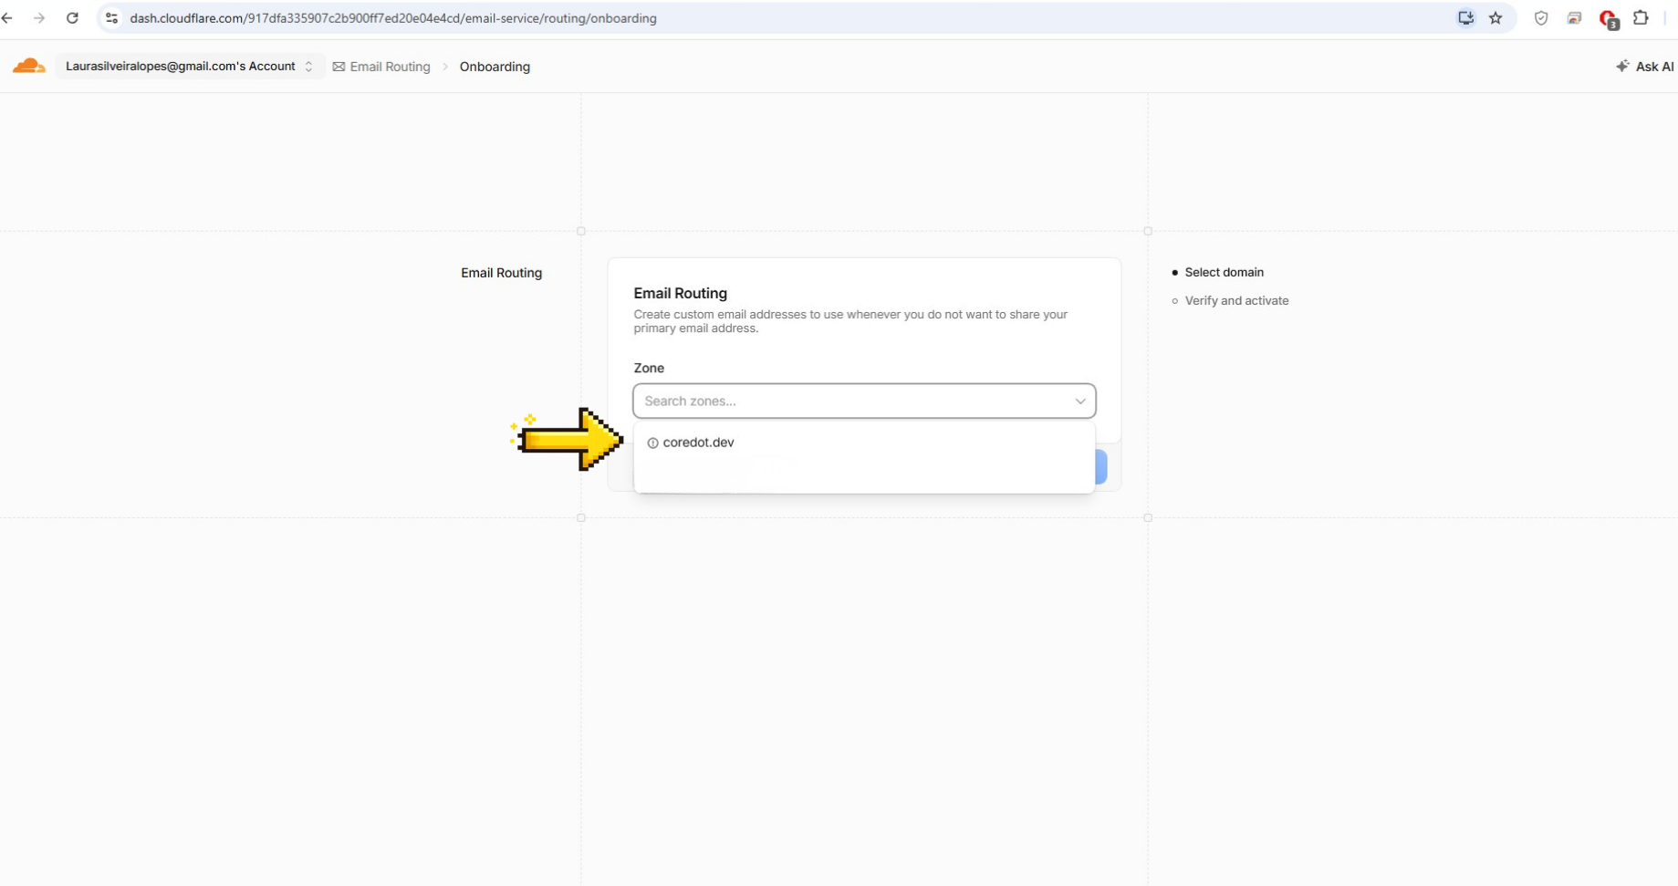
Task: Click the sparkle icon next to Ask AI
Action: point(1622,66)
